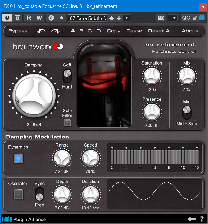Click Copy in the settings toolbar
This screenshot has width=208, height=224.
click(114, 31)
